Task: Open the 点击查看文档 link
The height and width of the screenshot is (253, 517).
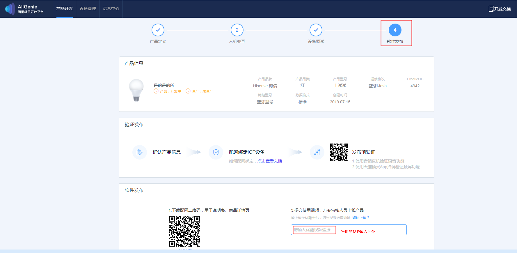Action: pos(270,161)
